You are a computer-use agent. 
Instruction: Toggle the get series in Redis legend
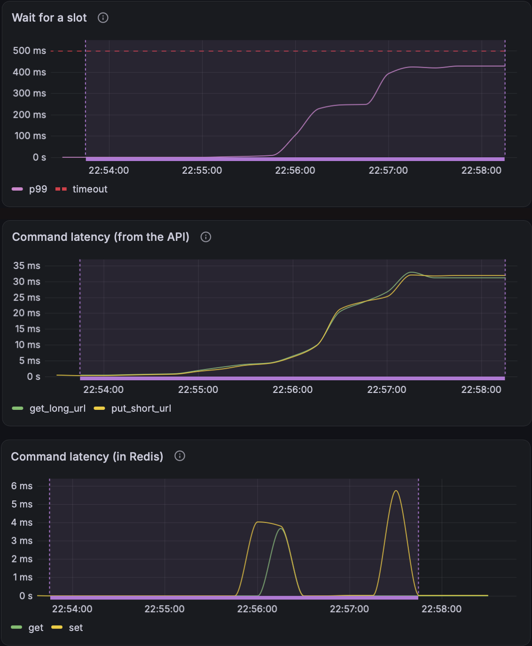click(36, 628)
